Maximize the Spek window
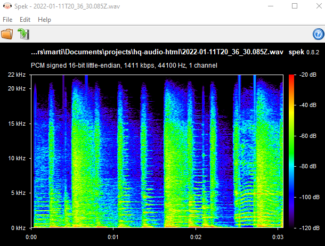The width and height of the screenshot is (325, 246). coord(295,6)
